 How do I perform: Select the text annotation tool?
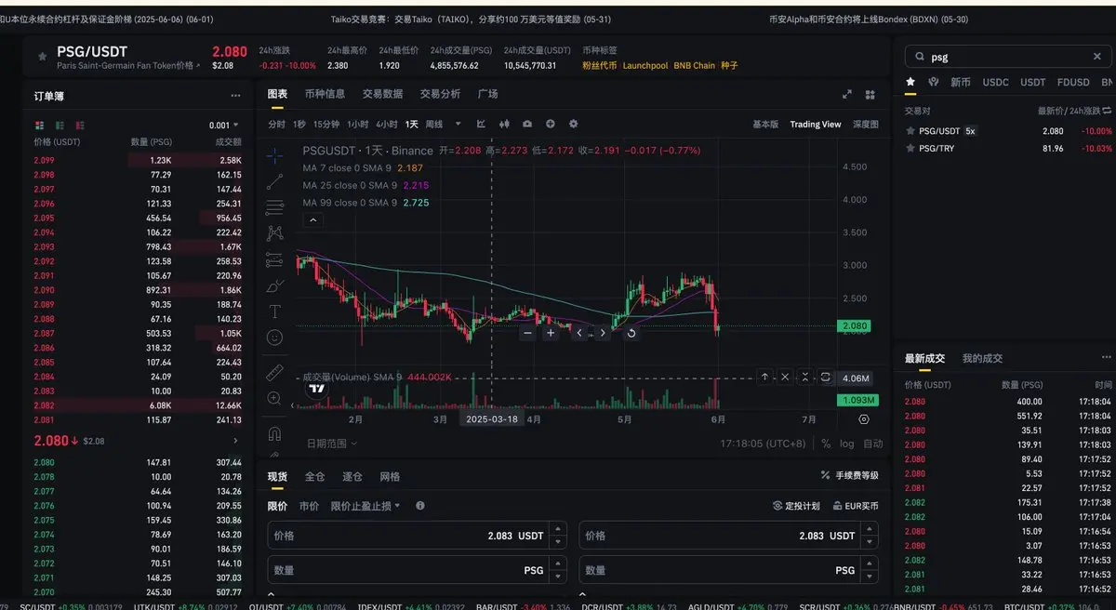pyautogui.click(x=274, y=312)
